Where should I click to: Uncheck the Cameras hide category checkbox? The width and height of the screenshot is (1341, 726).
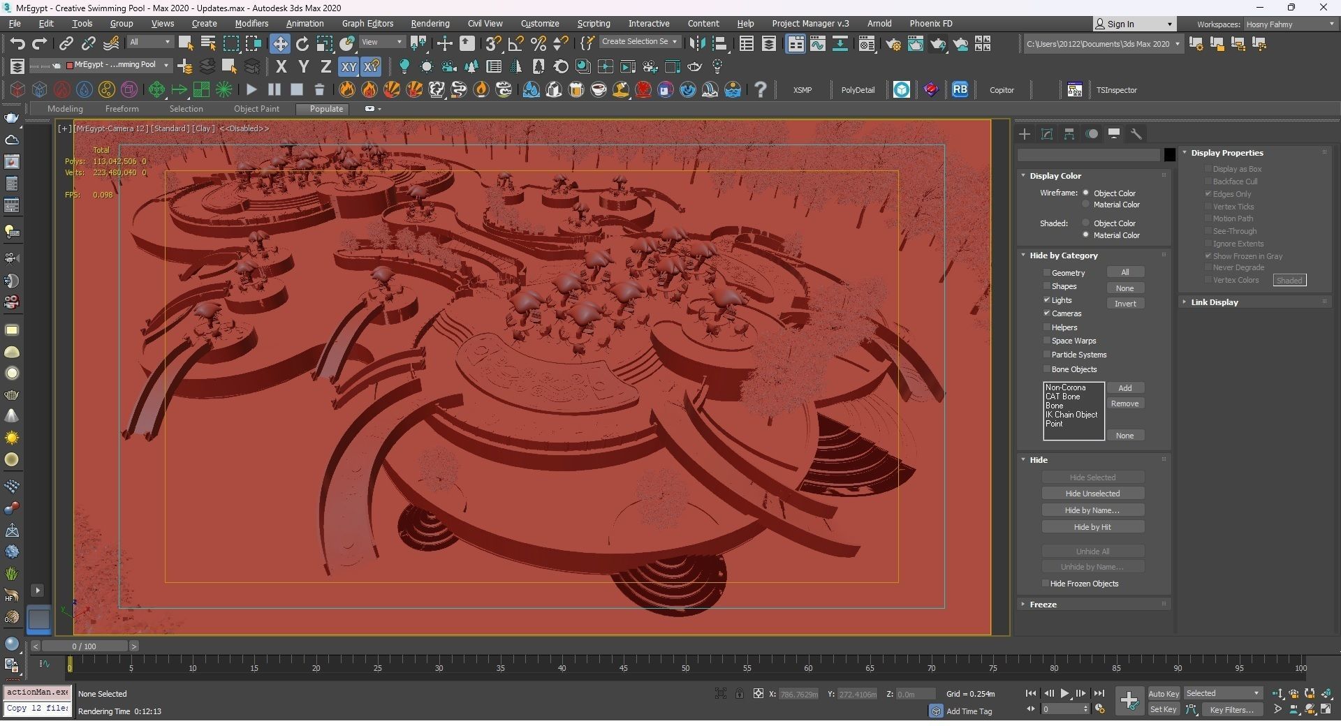point(1047,313)
